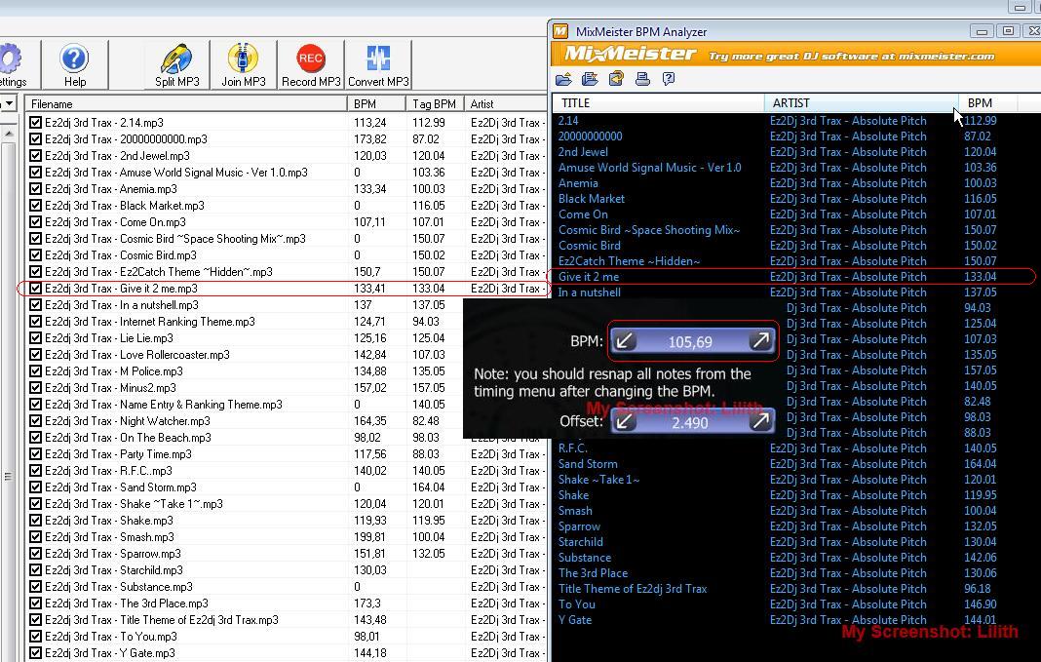Launch the Join MP3 tool

tap(243, 64)
